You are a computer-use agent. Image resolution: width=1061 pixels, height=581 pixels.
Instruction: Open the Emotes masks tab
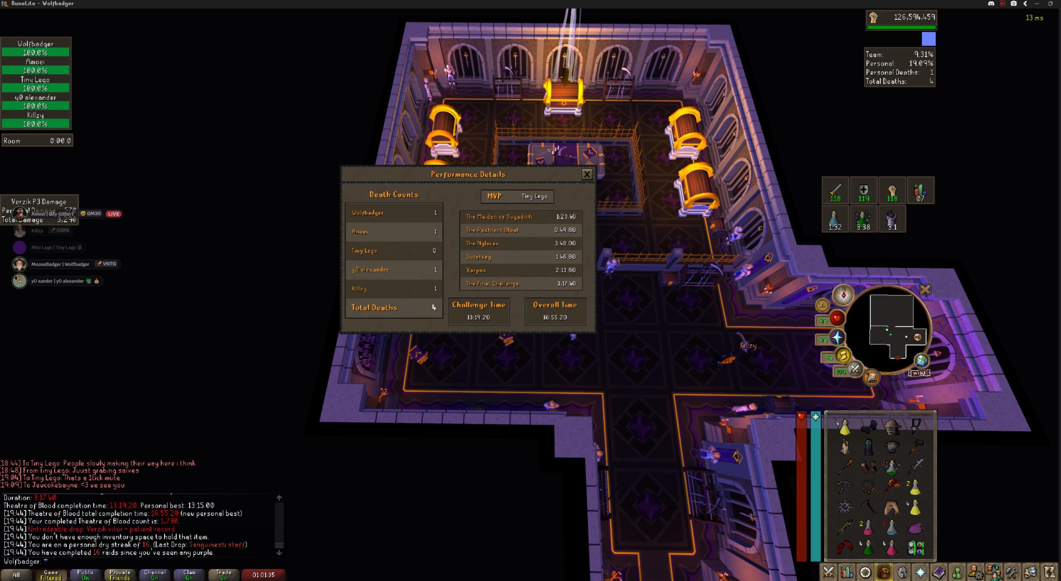1030,573
